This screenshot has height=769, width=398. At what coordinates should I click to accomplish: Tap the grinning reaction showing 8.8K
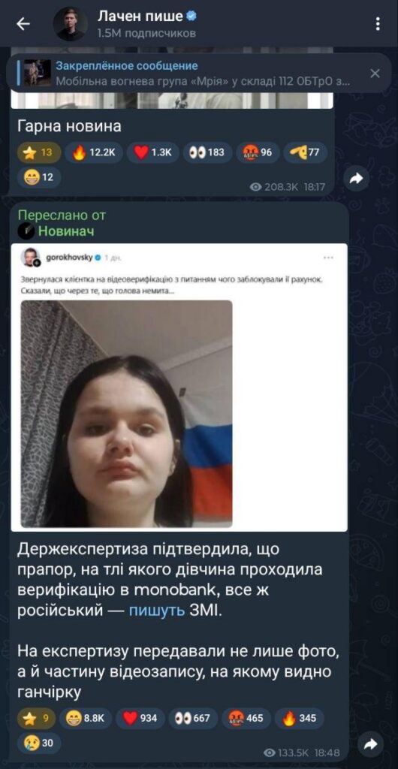[86, 718]
